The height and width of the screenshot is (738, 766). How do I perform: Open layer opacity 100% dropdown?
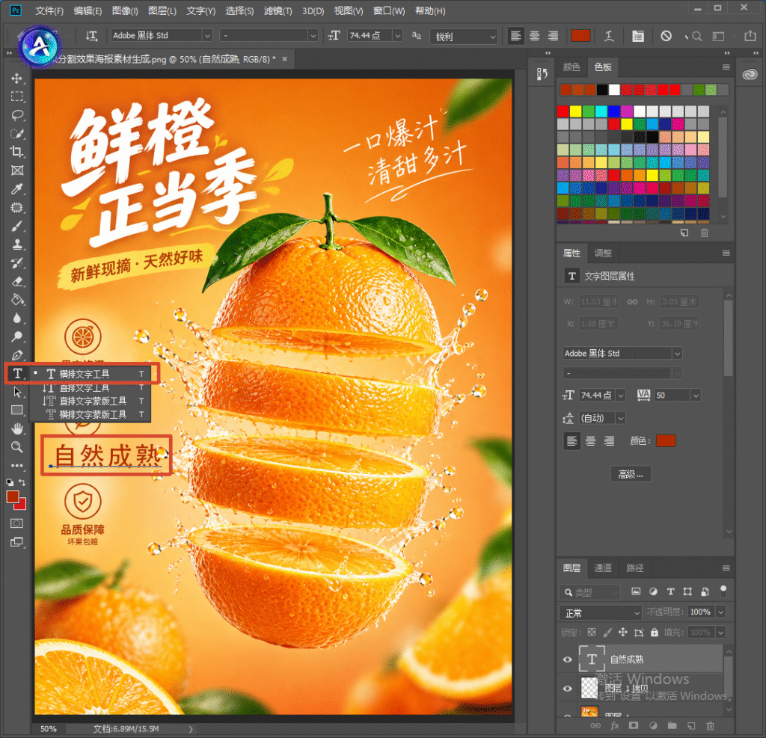pyautogui.click(x=721, y=612)
